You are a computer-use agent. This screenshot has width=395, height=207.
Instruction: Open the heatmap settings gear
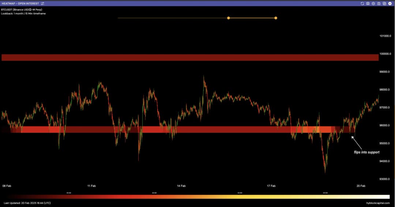pyautogui.click(x=373, y=3)
